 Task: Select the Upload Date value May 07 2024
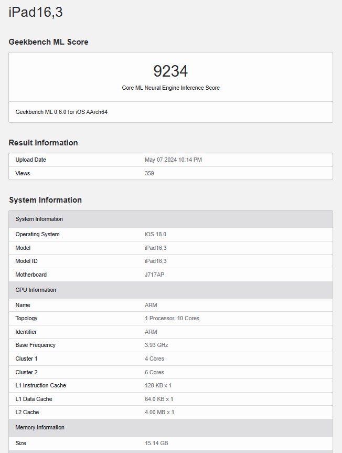[173, 160]
